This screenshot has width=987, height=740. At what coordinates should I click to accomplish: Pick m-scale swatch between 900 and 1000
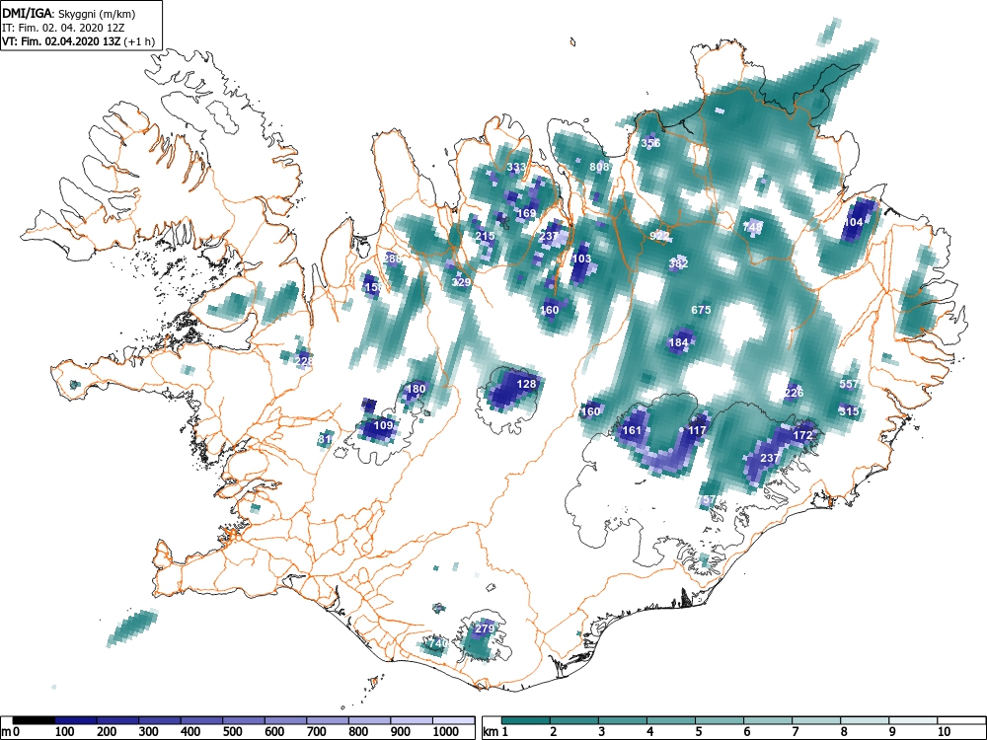coord(412,720)
